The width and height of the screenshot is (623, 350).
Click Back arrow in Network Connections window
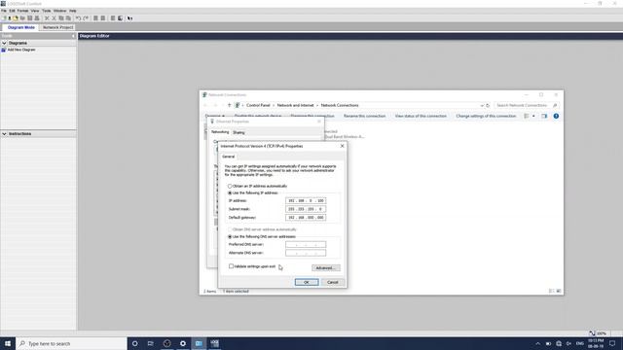pyautogui.click(x=205, y=105)
